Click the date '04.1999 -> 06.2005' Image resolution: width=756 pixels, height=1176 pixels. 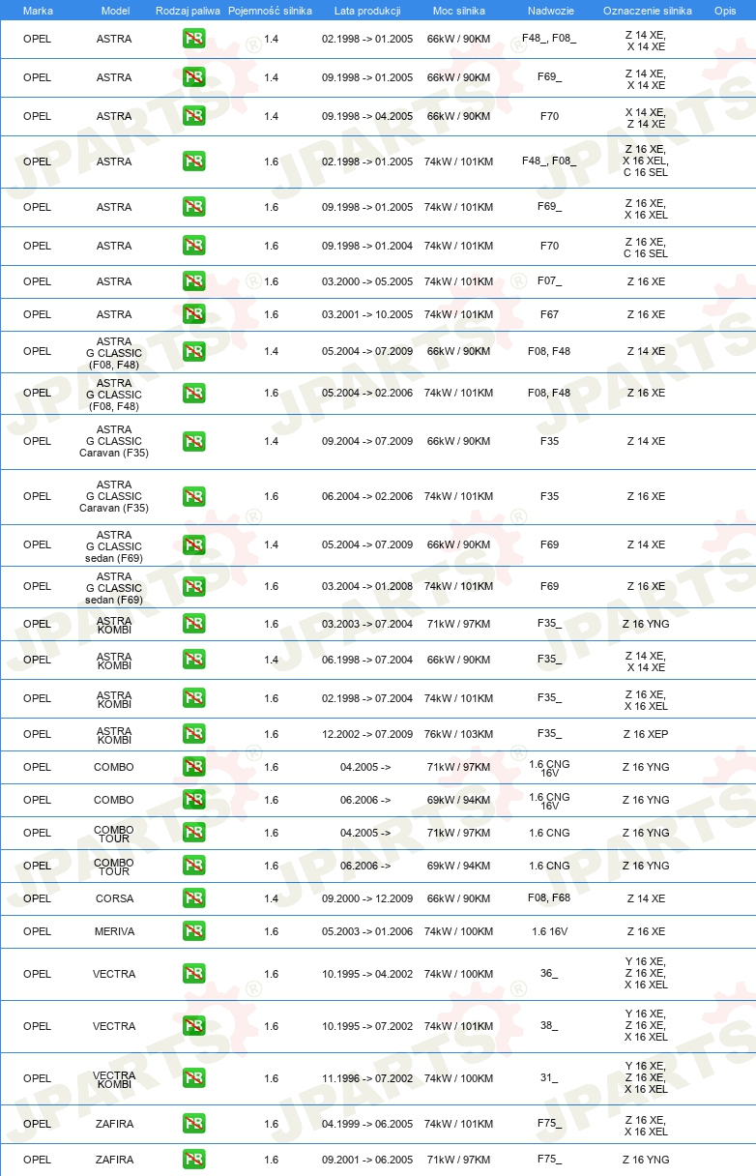pos(367,1124)
